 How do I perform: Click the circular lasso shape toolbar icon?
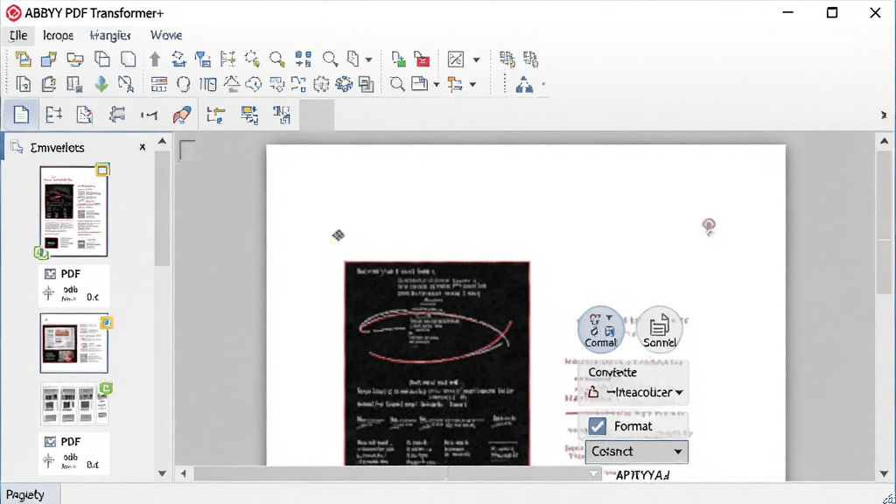click(184, 85)
